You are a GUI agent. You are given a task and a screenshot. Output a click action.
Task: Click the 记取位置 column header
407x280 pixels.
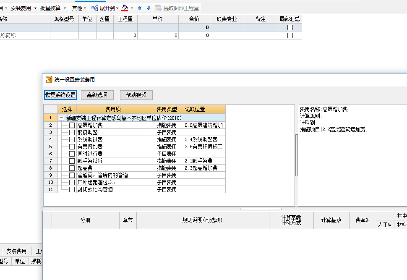point(204,109)
